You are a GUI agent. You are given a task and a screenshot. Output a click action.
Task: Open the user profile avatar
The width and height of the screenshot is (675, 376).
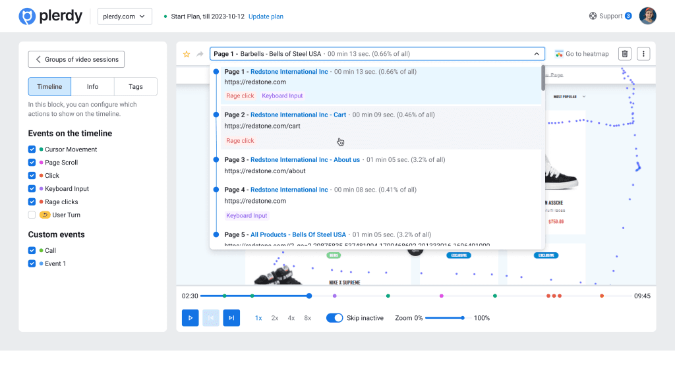647,16
